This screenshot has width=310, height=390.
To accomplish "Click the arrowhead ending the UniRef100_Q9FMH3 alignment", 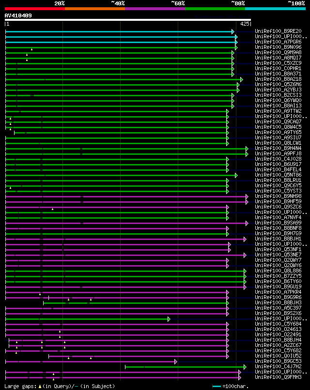I will tap(240, 377).
